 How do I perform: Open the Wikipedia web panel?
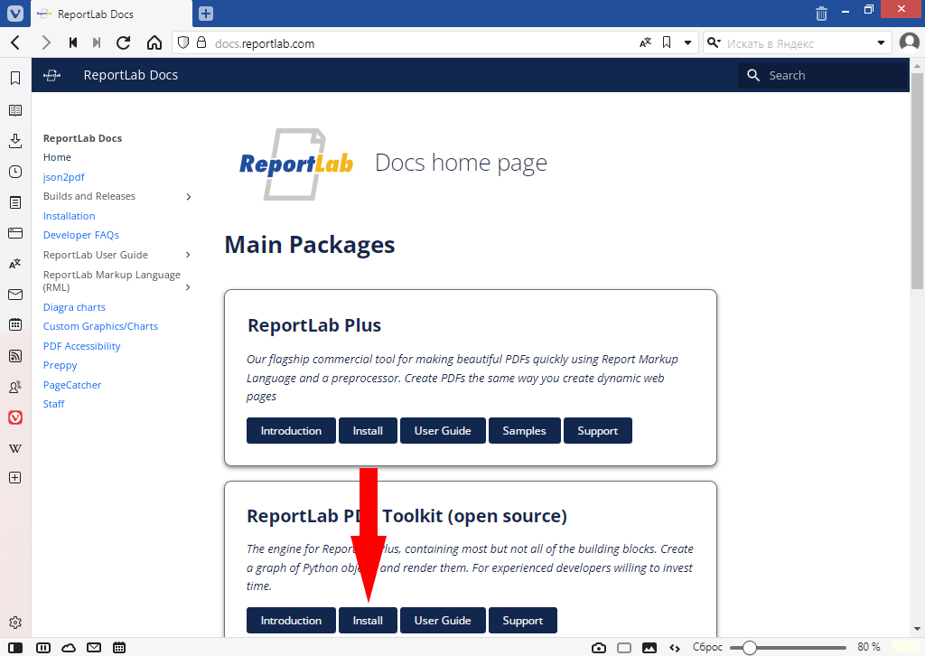[14, 448]
